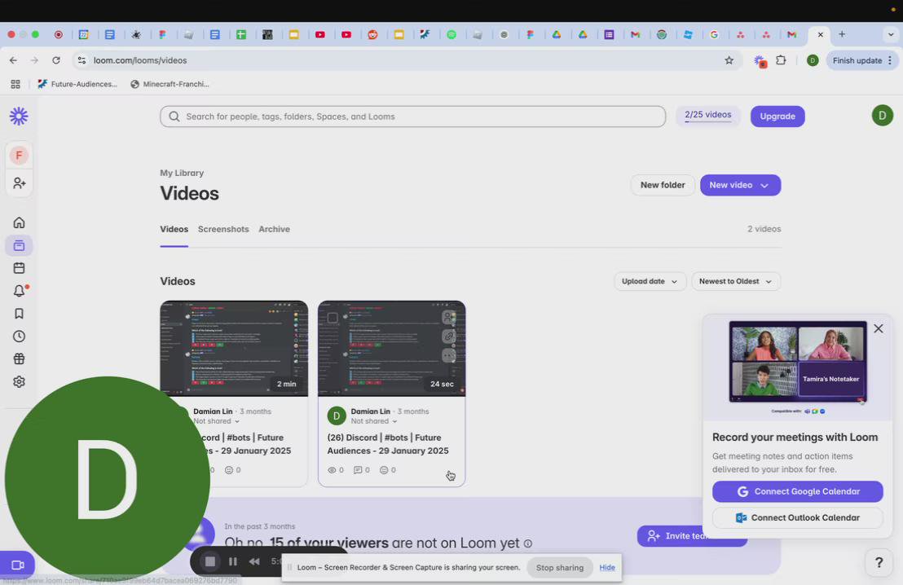903x585 pixels.
Task: Open the Meetings calendar sidebar icon
Action: click(19, 268)
